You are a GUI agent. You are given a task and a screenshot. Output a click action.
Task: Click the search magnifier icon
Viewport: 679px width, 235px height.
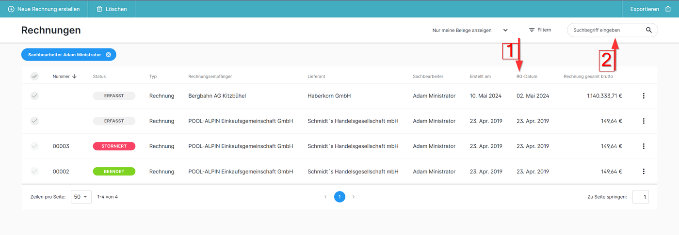(x=649, y=30)
